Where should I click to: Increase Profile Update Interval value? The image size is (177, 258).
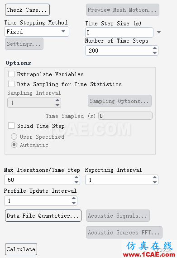[74, 198]
